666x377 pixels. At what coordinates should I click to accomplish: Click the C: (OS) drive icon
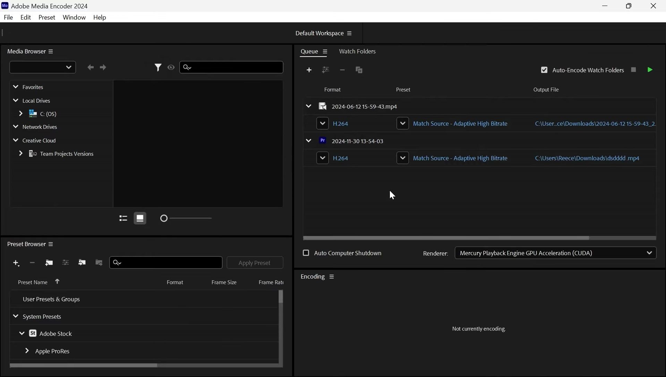[x=33, y=114]
